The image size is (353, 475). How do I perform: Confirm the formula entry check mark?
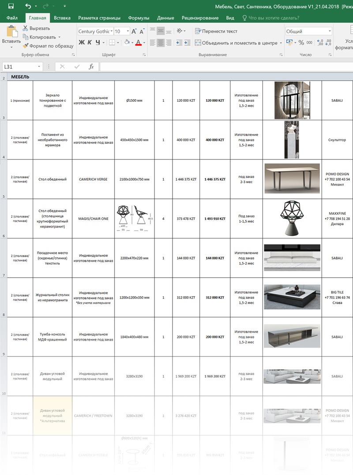77,67
